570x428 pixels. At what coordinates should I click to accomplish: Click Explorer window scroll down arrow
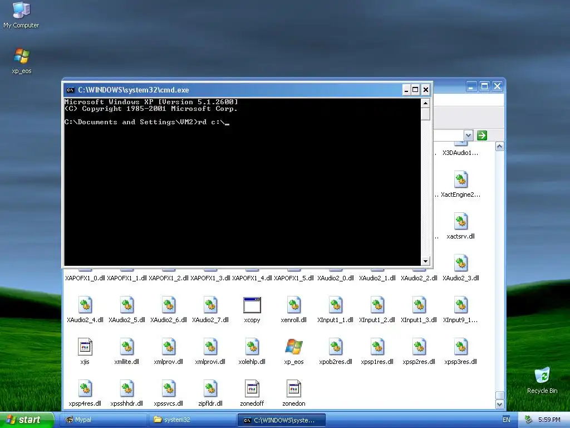499,405
